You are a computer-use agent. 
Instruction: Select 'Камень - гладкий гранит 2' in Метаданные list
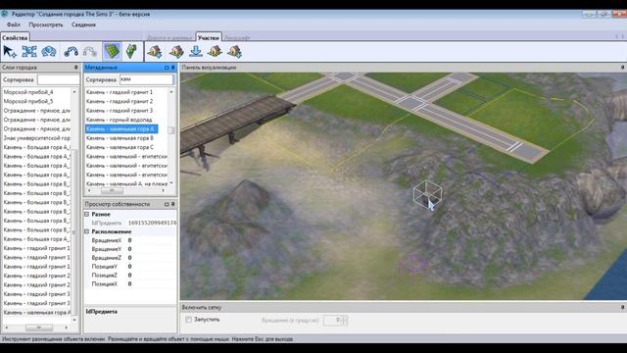click(120, 101)
